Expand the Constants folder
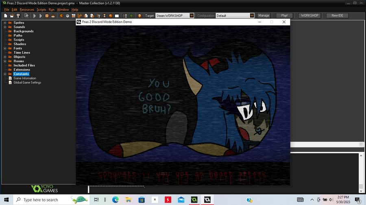 pyautogui.click(x=5, y=74)
